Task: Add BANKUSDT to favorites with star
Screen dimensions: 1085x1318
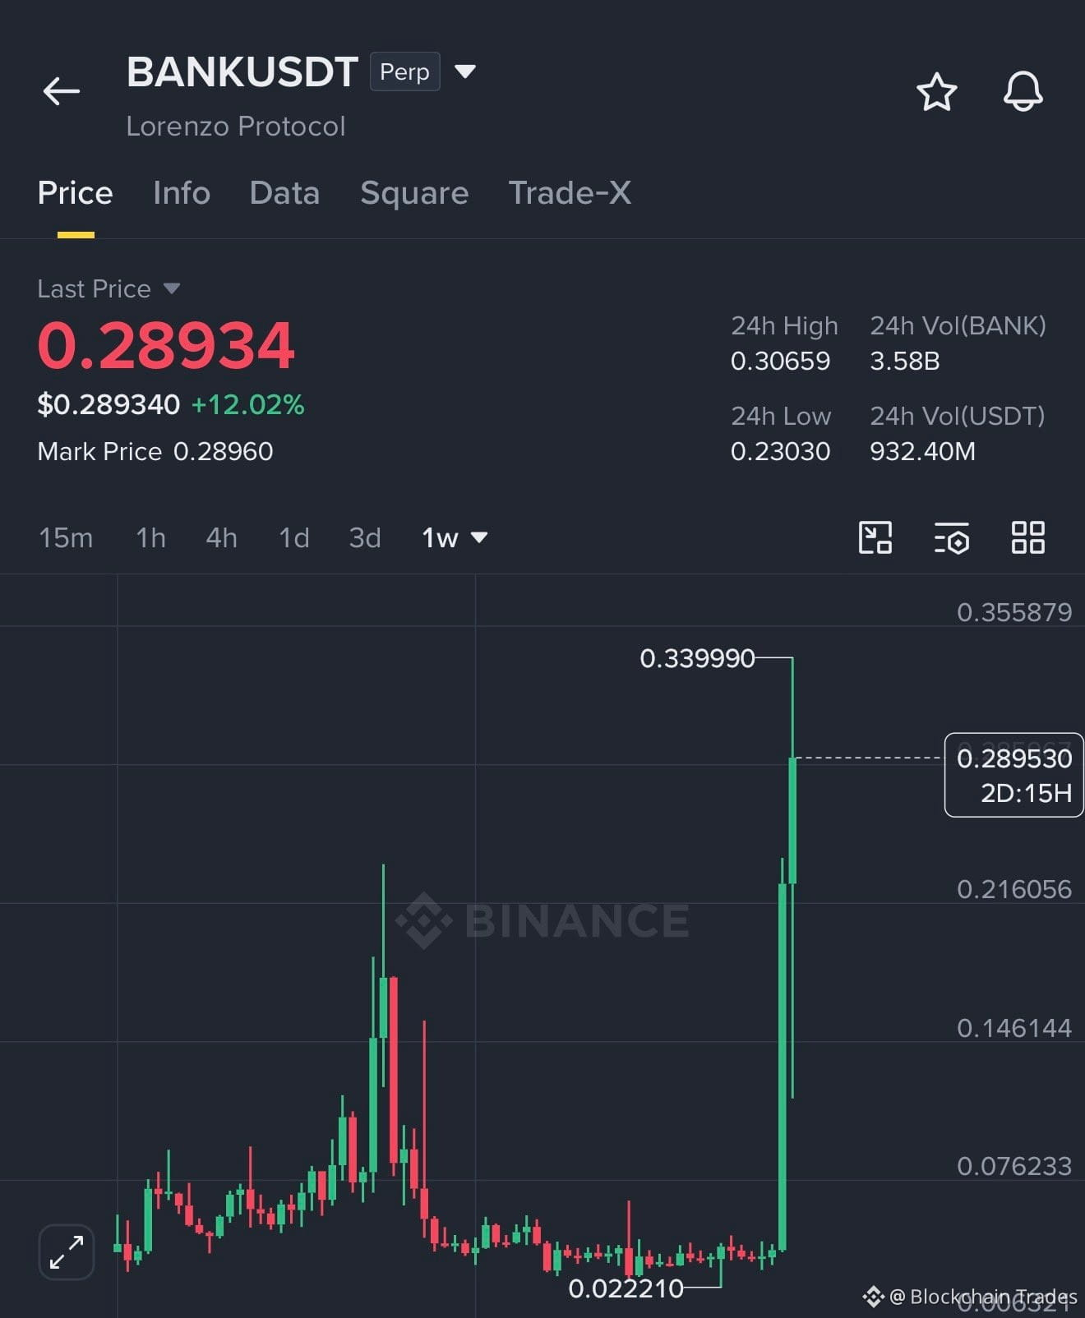Action: click(x=936, y=91)
